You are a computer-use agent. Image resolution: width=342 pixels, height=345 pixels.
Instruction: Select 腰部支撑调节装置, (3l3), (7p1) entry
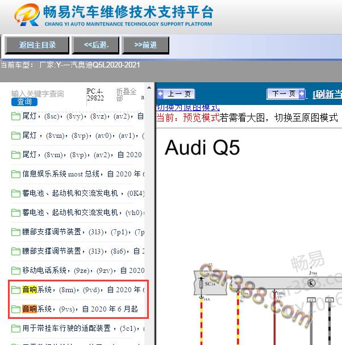coord(84,232)
